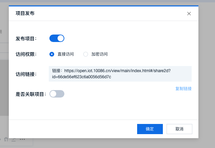Viewport: 215px width, 148px height.
Task: Enable the 是否关联项目 switch
Action: [x=57, y=94]
